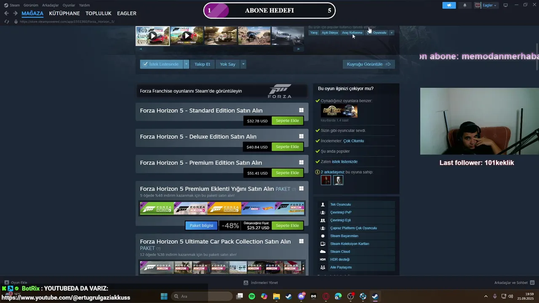Open Arkadaşlar ve Sohbet panel
Image resolution: width=539 pixels, height=303 pixels.
514,283
